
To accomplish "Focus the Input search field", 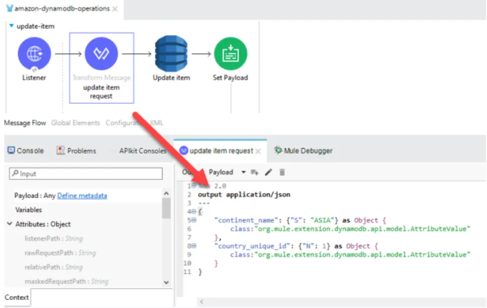I will coord(86,174).
